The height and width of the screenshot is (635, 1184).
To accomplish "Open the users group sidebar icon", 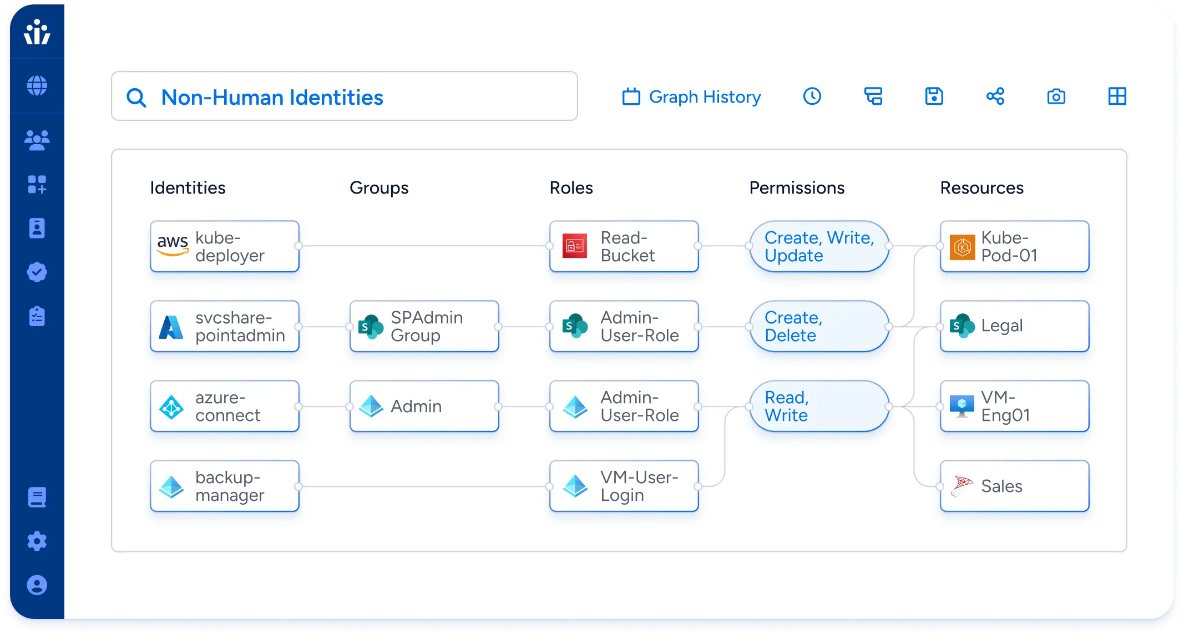I will pyautogui.click(x=37, y=140).
